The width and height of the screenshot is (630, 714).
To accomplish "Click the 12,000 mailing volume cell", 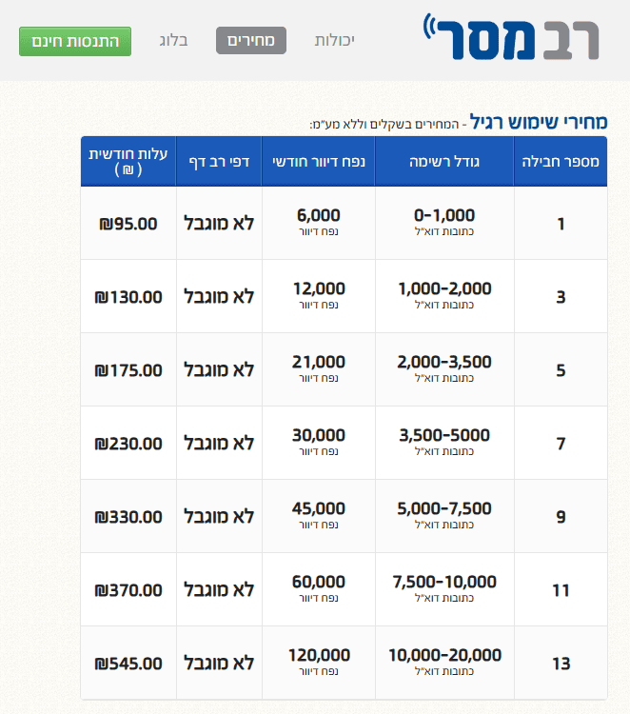I will tap(319, 296).
